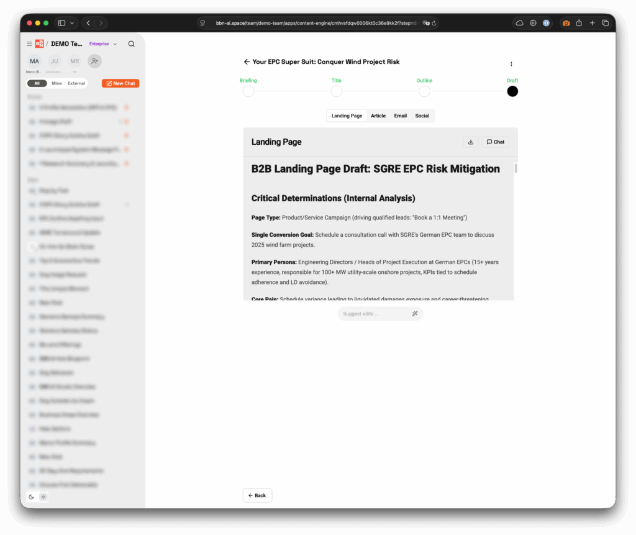
Task: Filter chats by External
Action: point(76,83)
